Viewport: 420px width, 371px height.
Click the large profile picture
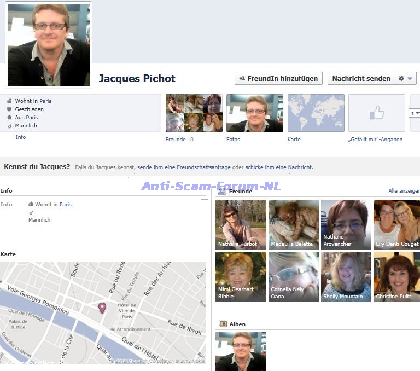(x=48, y=44)
